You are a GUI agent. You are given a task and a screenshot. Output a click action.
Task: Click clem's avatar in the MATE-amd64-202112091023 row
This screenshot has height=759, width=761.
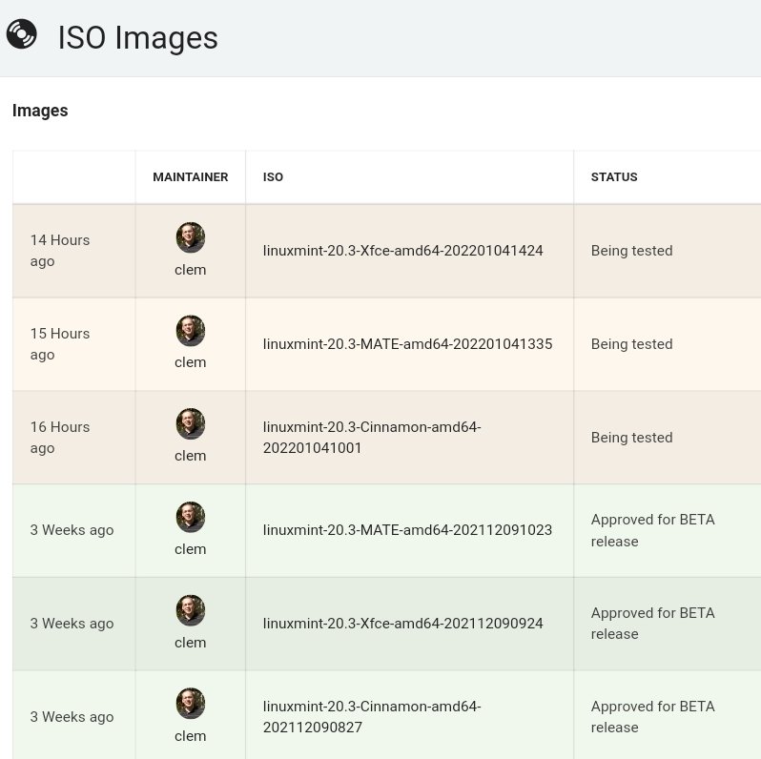(191, 517)
